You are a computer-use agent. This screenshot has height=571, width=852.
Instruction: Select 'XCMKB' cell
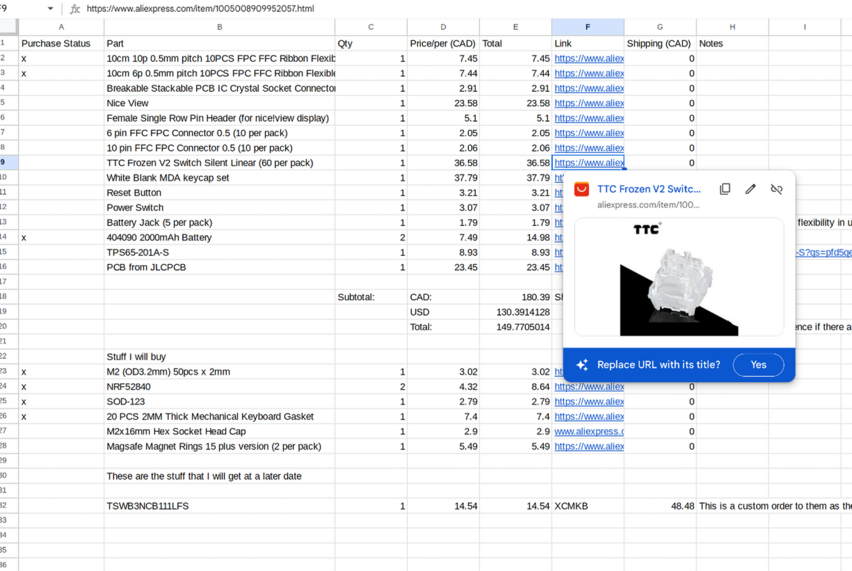point(588,506)
